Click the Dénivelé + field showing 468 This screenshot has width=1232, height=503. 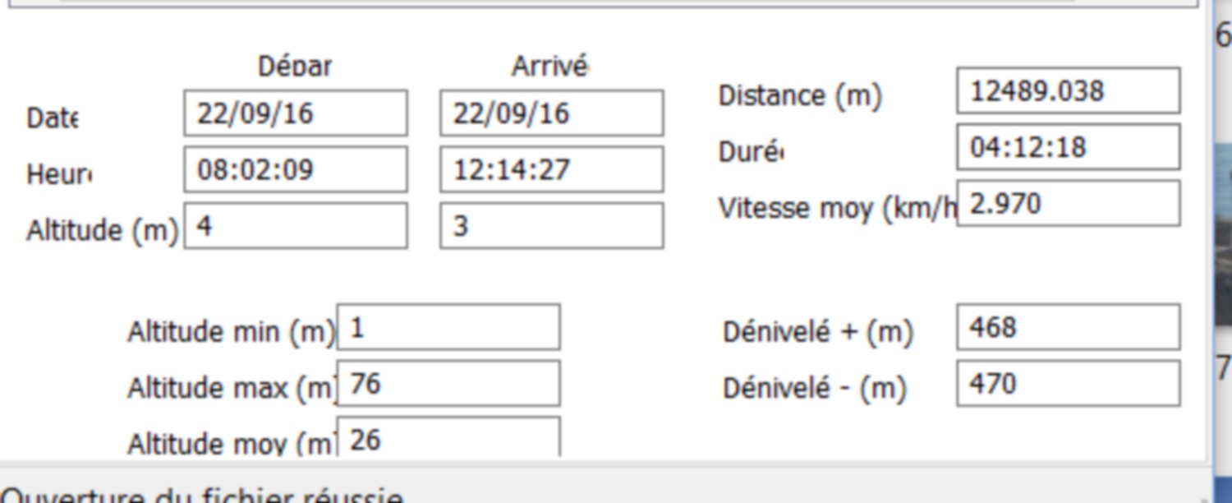(1069, 327)
